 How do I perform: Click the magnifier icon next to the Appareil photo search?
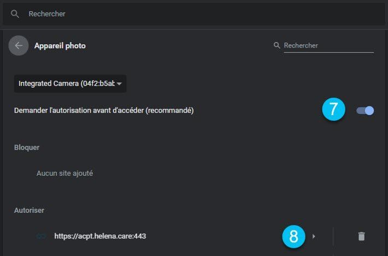(x=277, y=45)
